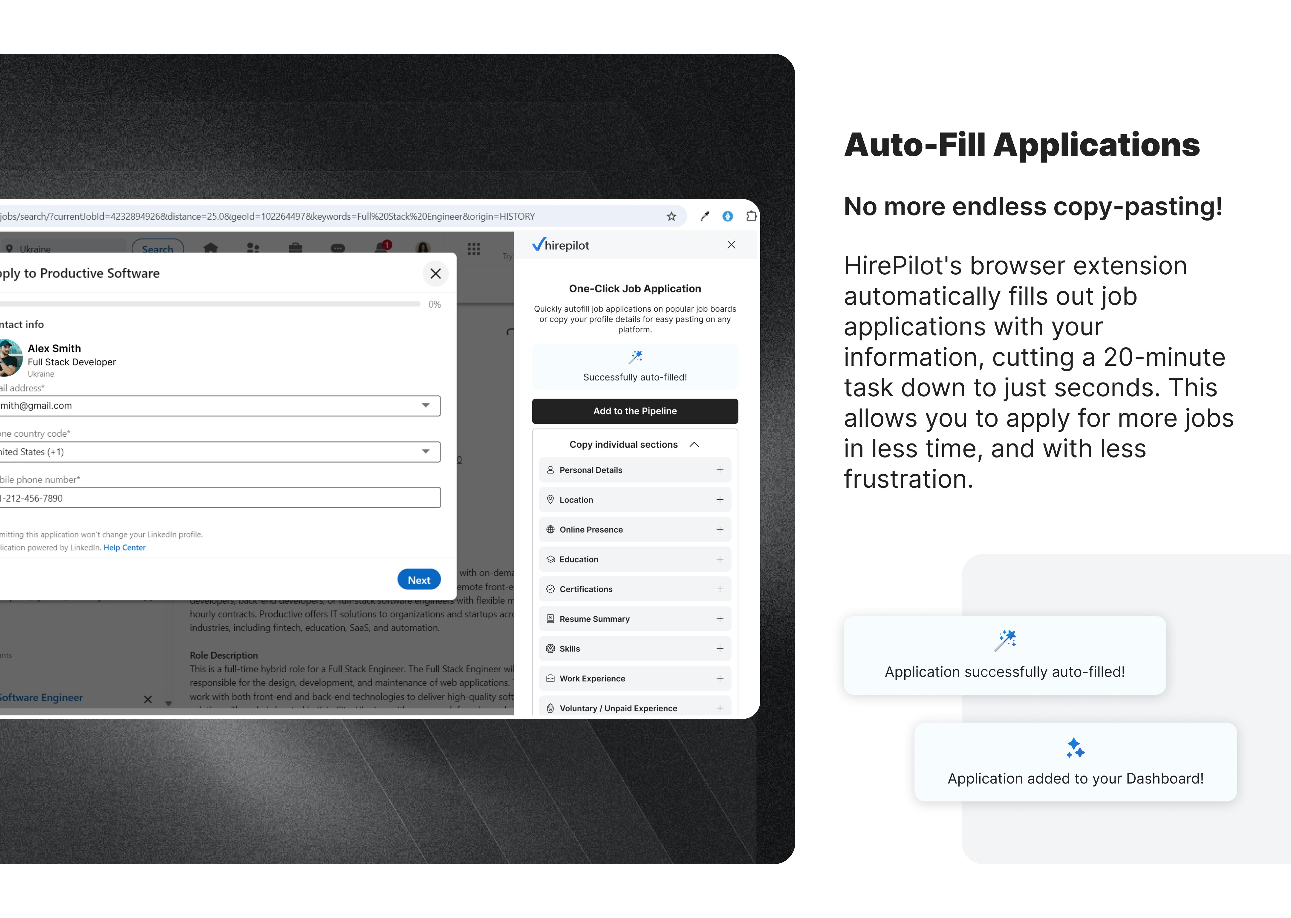Open LinkedIn My Network people icon
The height and width of the screenshot is (918, 1291).
point(253,248)
